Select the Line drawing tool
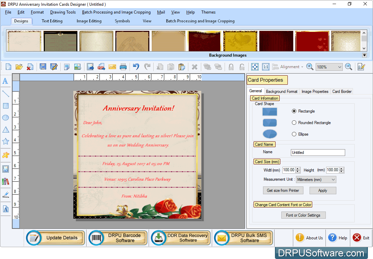Viewport: 373px width, 259px height. point(5,94)
